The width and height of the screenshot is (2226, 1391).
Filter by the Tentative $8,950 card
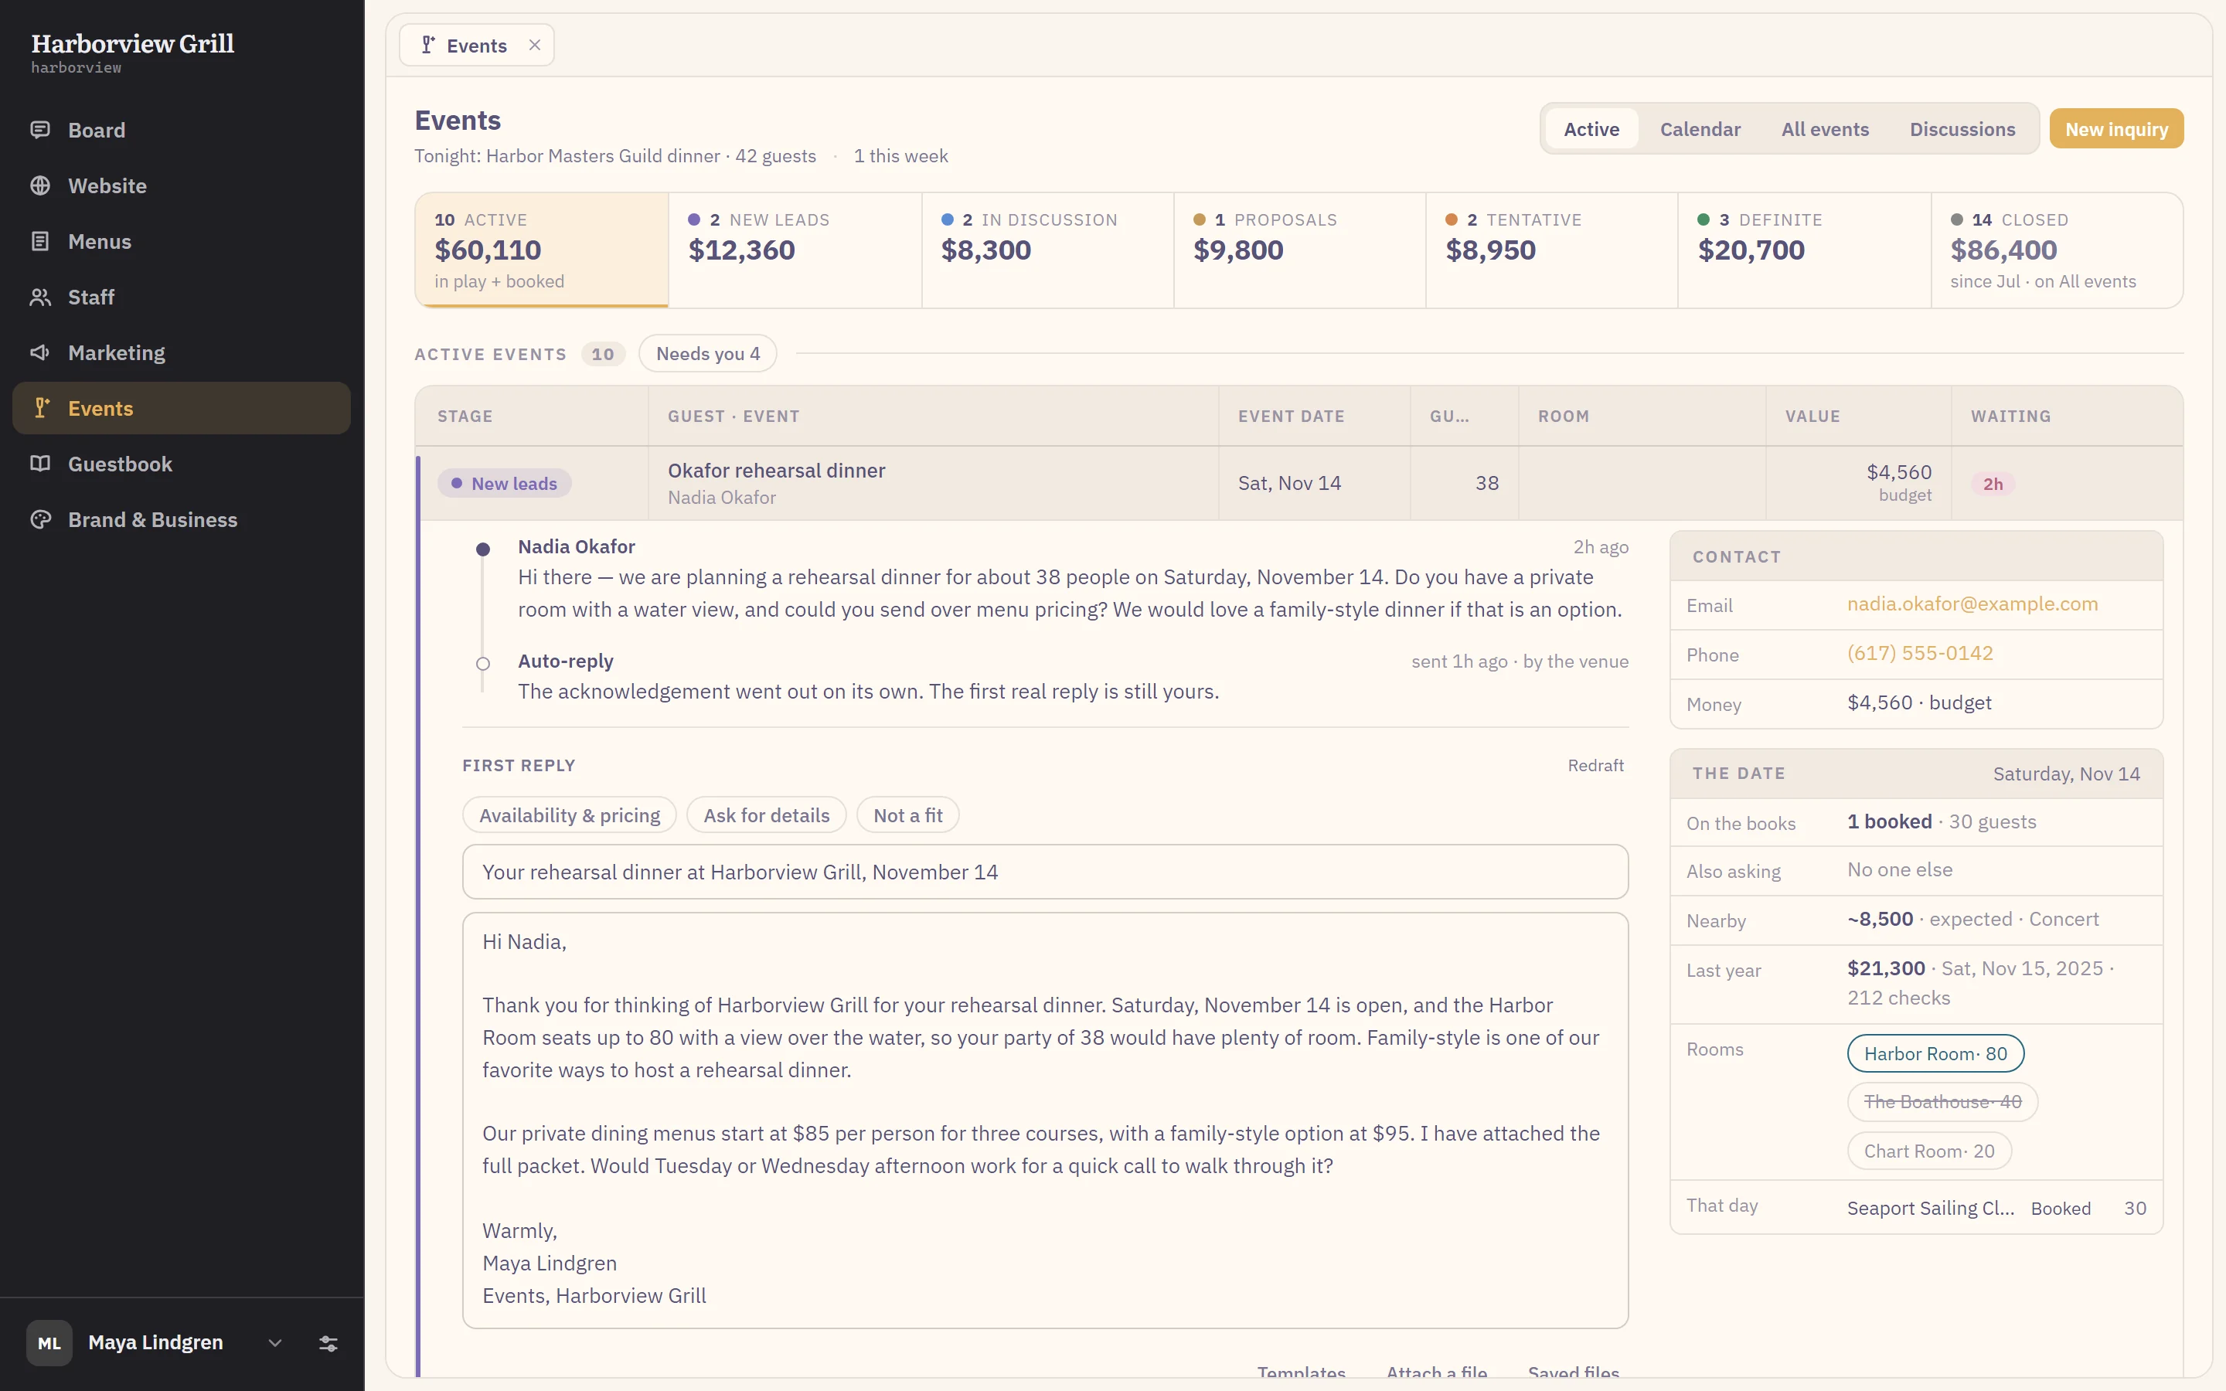tap(1552, 250)
